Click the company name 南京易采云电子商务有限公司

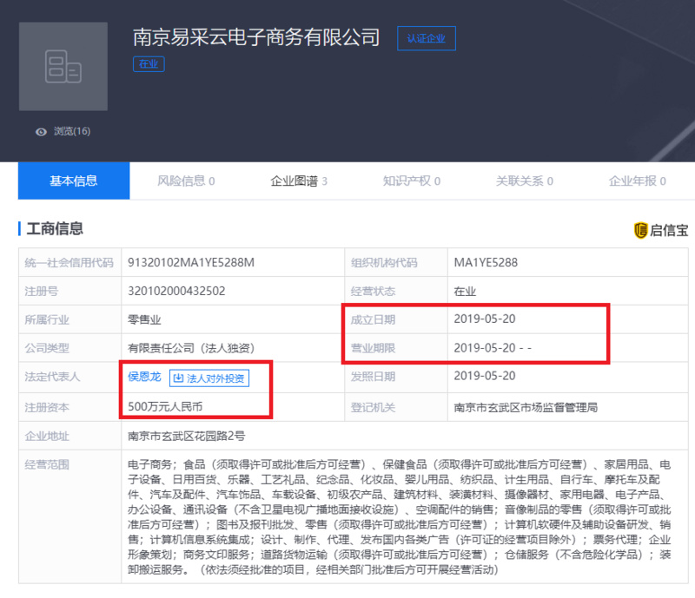256,37
